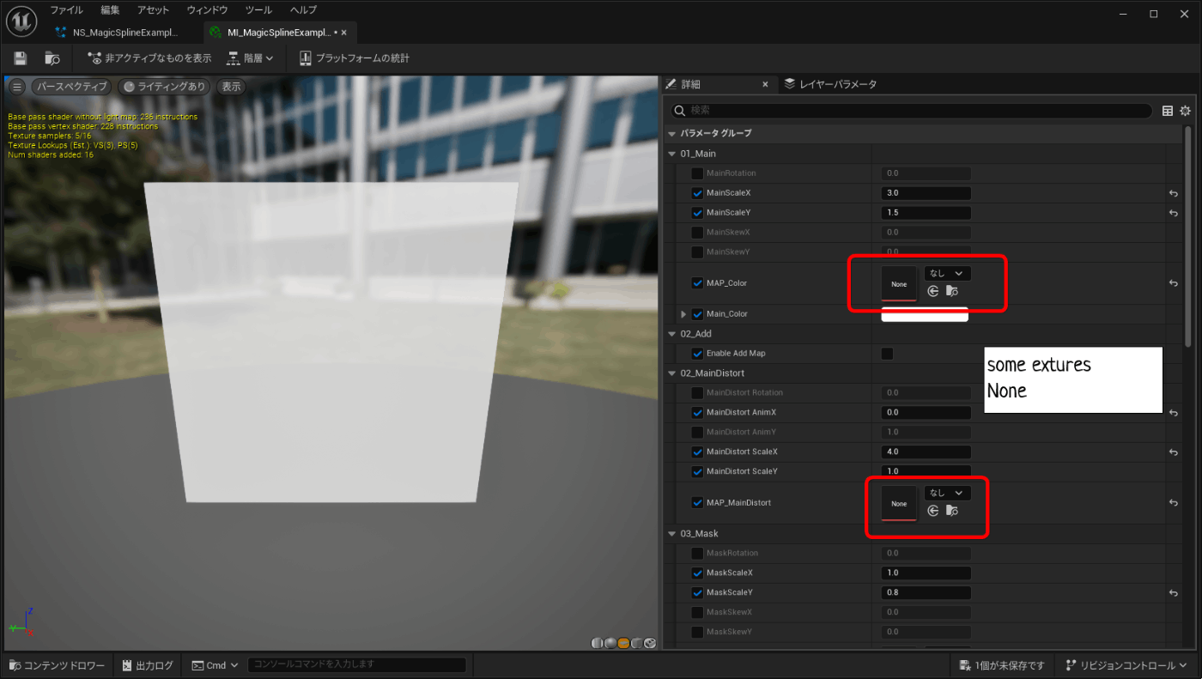Reset MAP_MainDistort to default arrow
Screen dimensions: 1202x679
pyautogui.click(x=1173, y=503)
